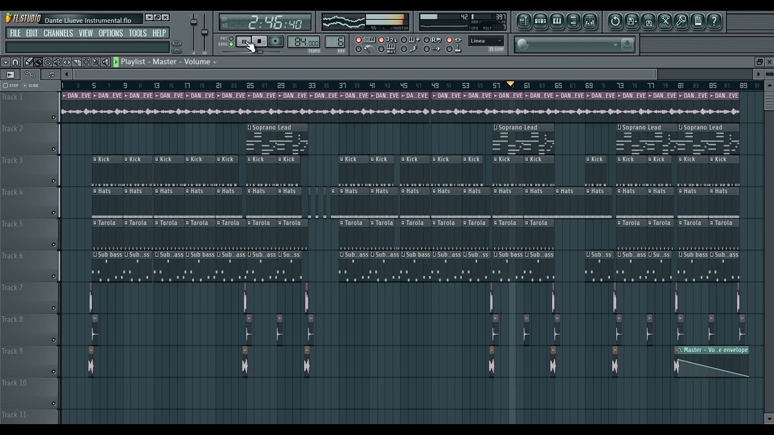This screenshot has width=774, height=435.
Task: Switch to audio clip focus tab icon
Action: (x=10, y=74)
